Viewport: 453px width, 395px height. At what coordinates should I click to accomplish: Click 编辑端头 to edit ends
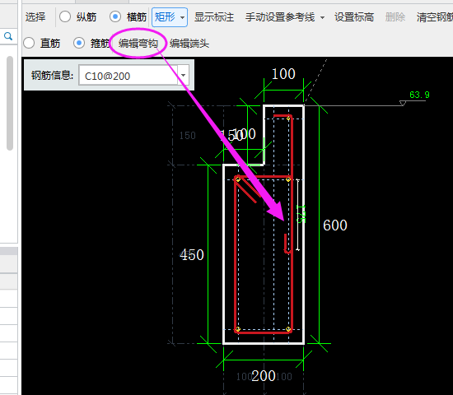pyautogui.click(x=189, y=44)
